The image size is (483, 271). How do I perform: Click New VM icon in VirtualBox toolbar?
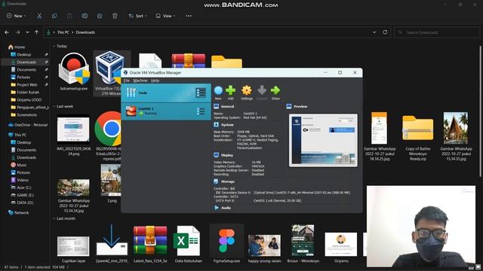[218, 90]
